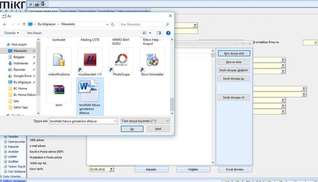Click the Dosya adı filename field

tap(83, 121)
